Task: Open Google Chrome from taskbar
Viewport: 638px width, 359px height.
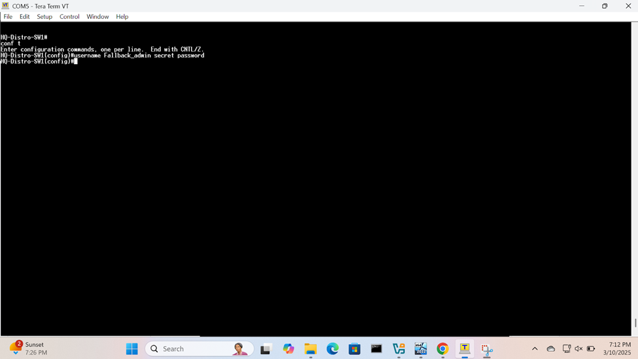Action: [443, 349]
